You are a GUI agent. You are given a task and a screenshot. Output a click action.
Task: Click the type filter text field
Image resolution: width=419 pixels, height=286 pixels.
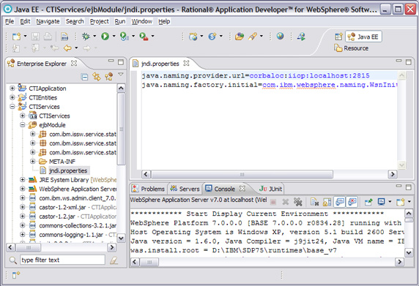pos(62,260)
